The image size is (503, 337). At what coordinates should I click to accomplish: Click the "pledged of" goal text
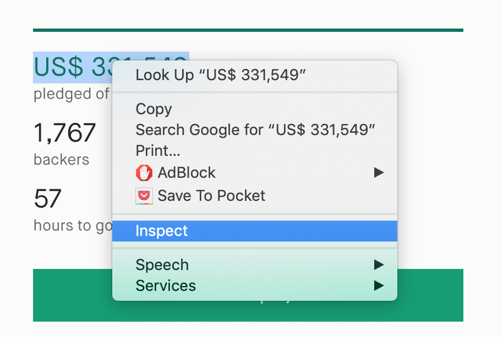(72, 94)
